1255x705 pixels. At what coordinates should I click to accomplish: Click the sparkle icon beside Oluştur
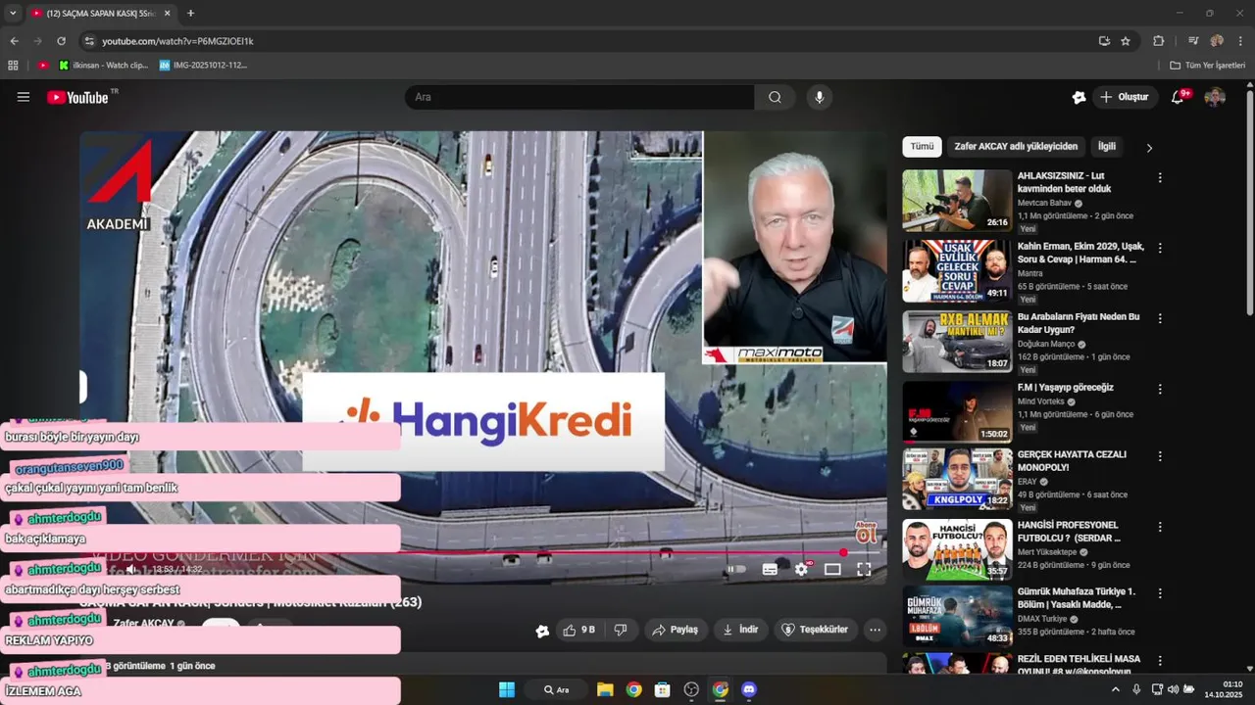1079,97
